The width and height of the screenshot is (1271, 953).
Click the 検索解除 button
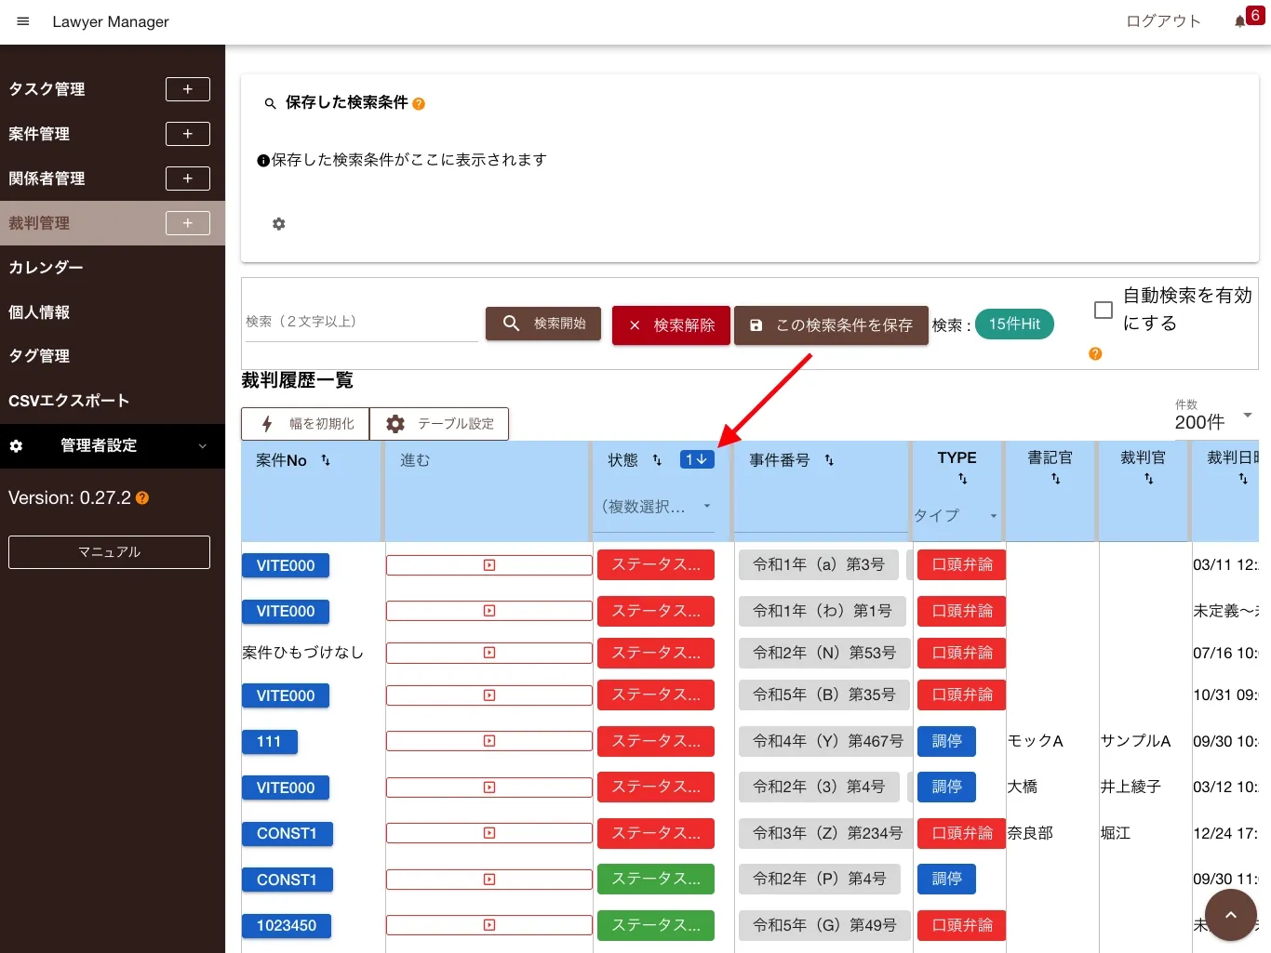671,325
